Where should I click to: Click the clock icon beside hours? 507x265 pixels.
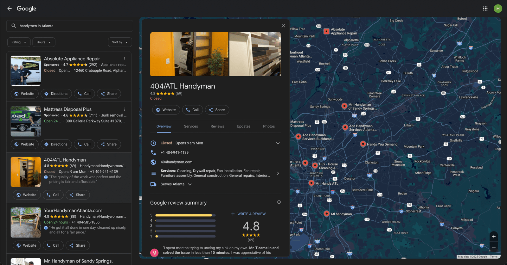(x=153, y=143)
